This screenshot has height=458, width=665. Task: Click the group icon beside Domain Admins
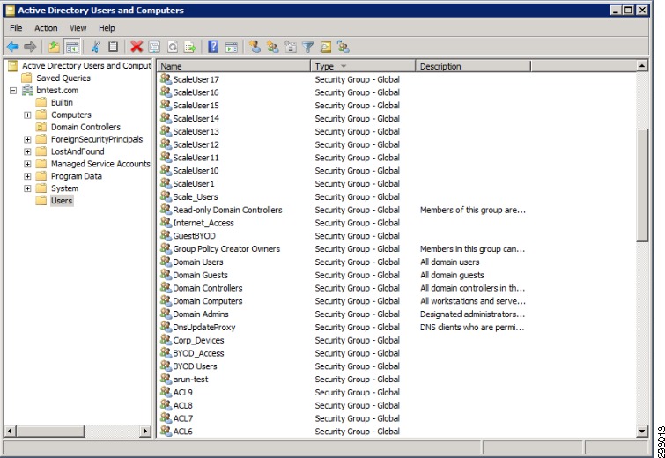(x=166, y=314)
